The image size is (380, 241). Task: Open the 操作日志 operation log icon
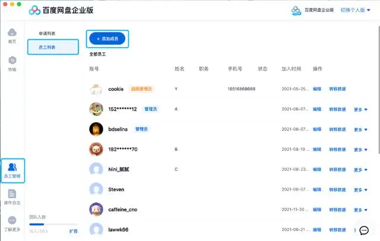(12, 194)
